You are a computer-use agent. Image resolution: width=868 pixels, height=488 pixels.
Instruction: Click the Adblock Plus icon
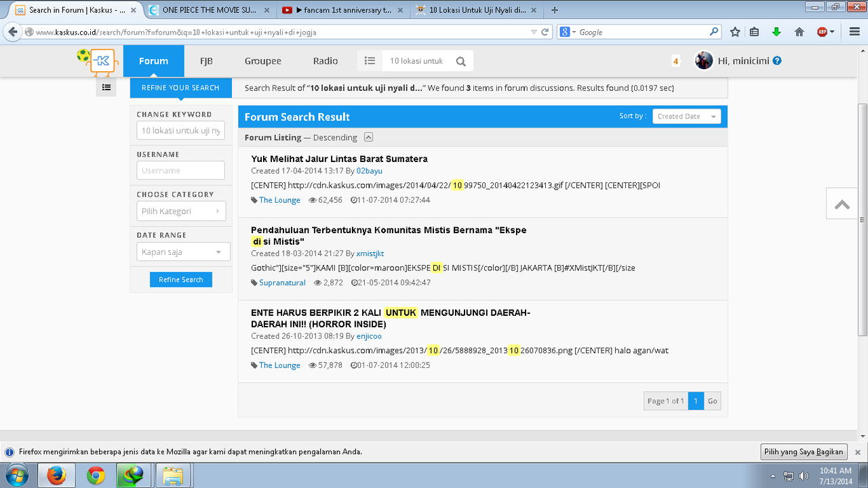(x=822, y=32)
